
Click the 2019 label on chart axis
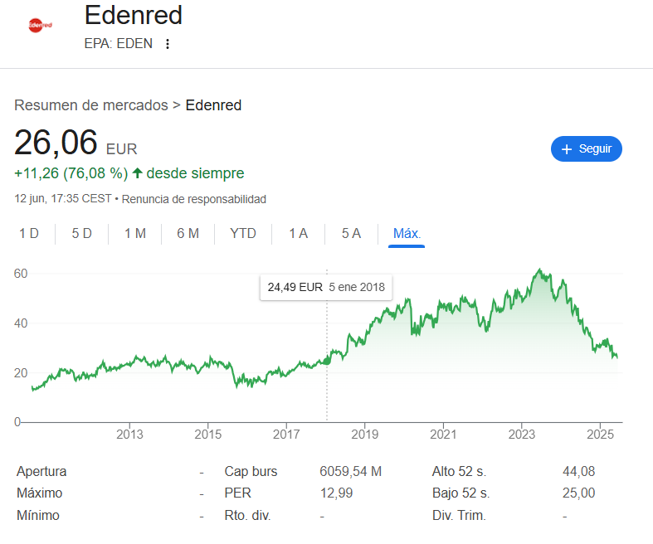pos(365,435)
